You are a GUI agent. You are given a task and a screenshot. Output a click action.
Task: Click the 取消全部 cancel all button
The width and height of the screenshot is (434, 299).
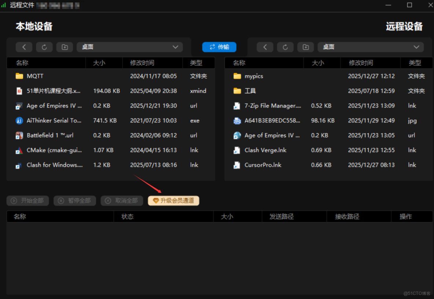(x=122, y=201)
